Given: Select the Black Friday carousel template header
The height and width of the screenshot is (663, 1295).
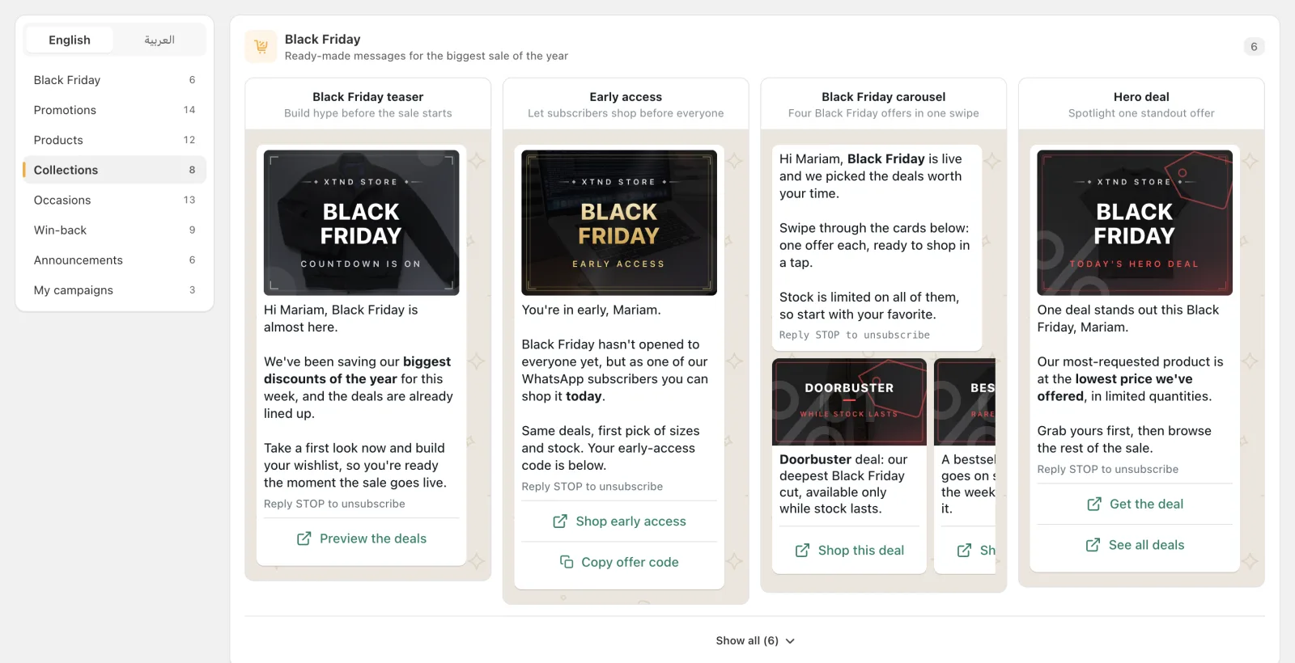Looking at the screenshot, I should 884,104.
